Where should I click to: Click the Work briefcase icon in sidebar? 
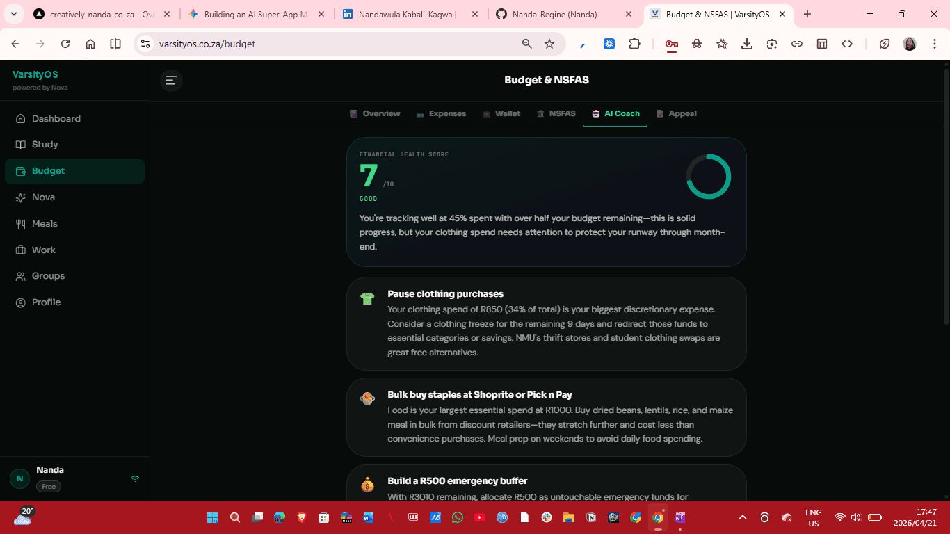pyautogui.click(x=21, y=250)
